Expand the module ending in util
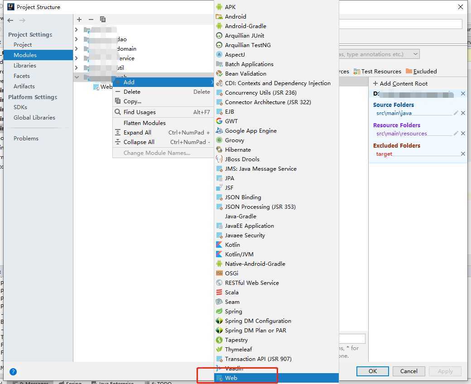The width and height of the screenshot is (471, 384). [x=76, y=67]
